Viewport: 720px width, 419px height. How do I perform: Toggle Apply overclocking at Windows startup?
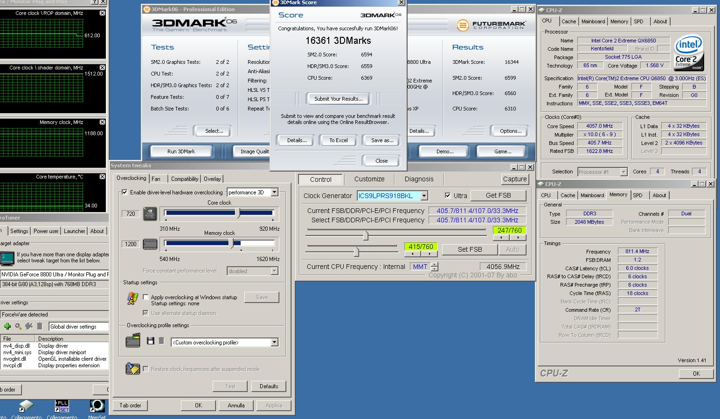coord(145,297)
